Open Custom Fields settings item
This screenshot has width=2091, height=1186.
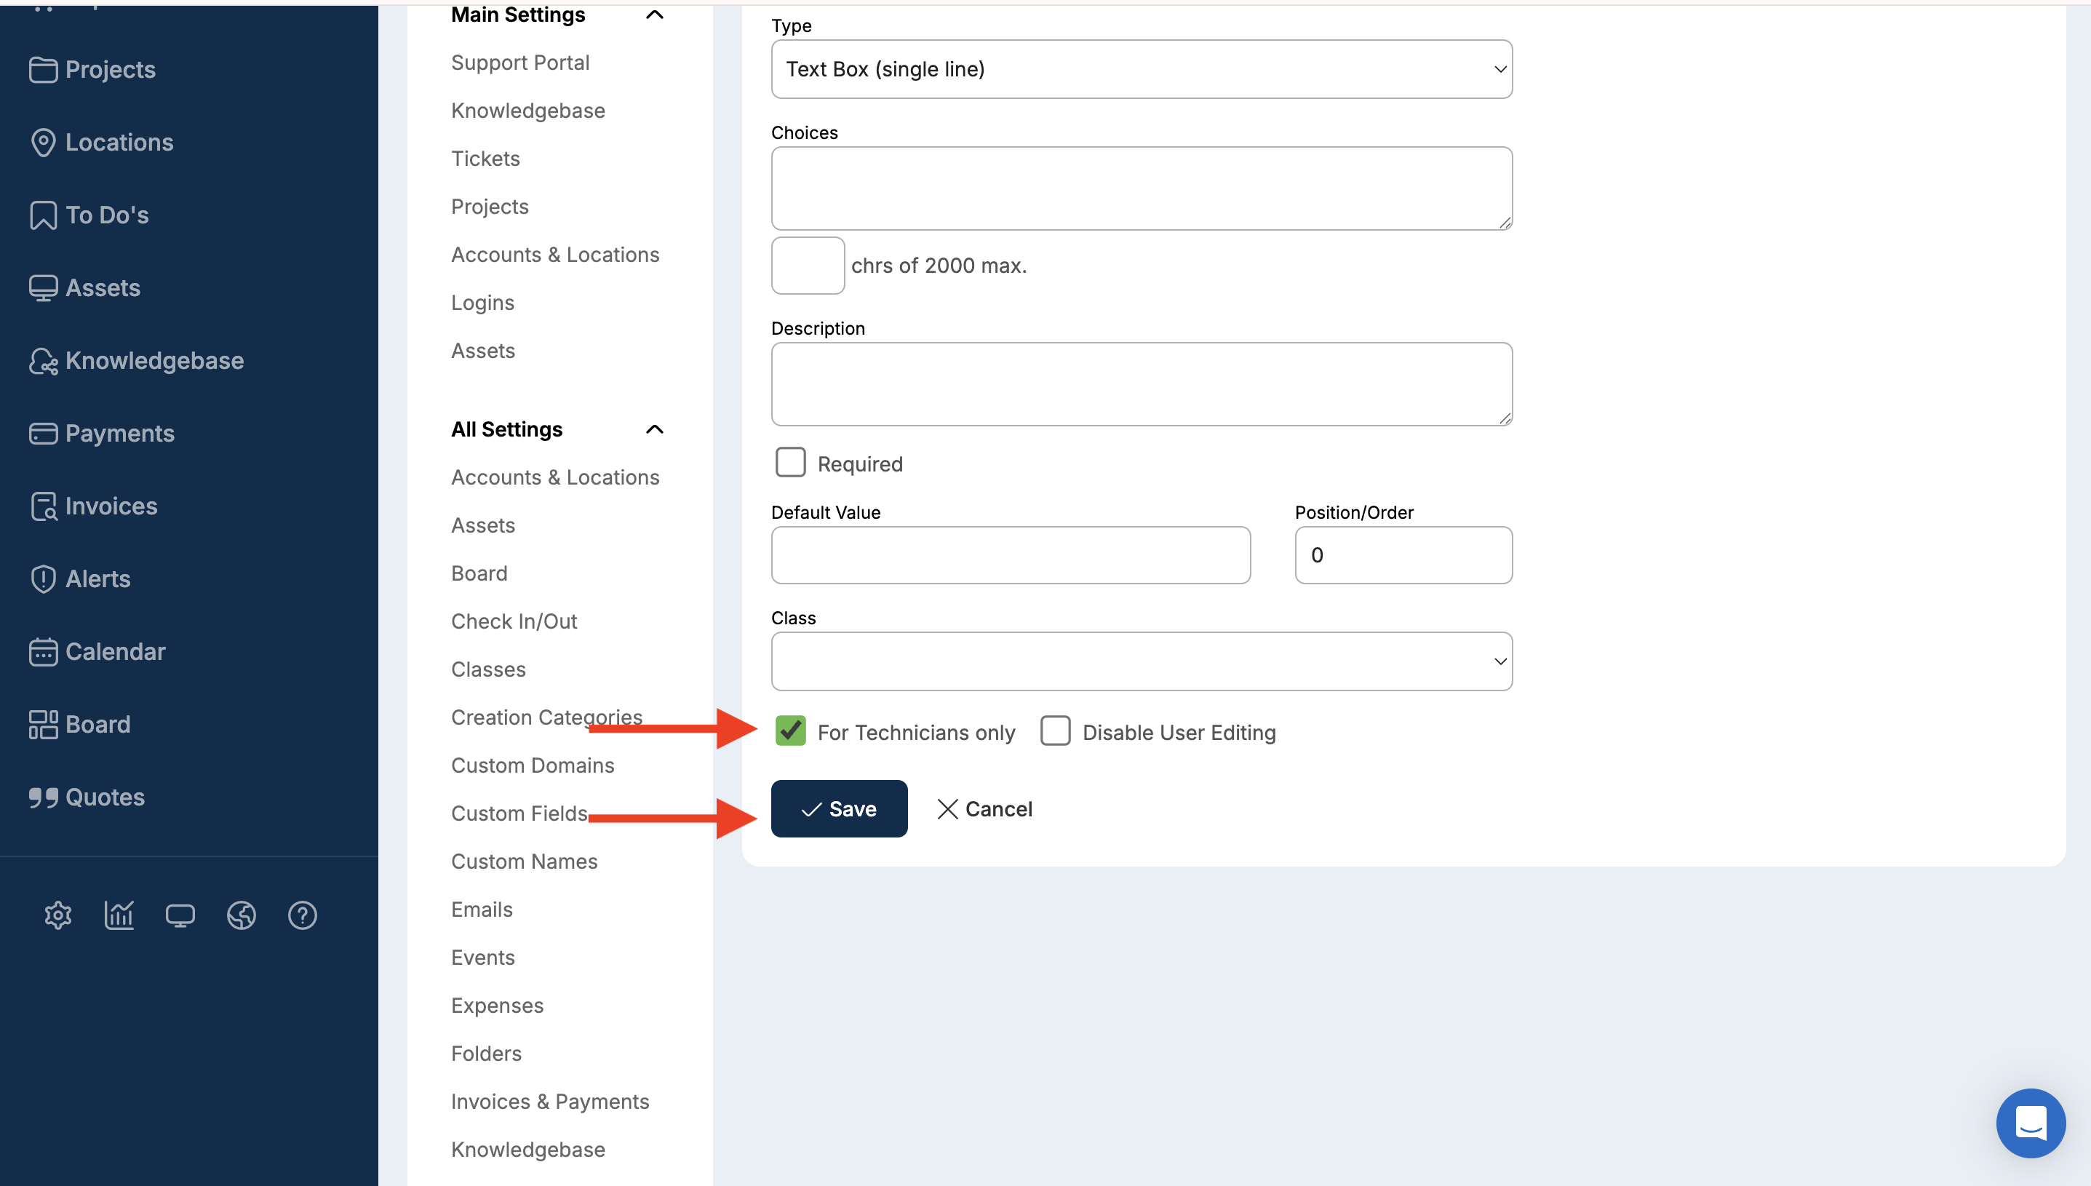(519, 813)
